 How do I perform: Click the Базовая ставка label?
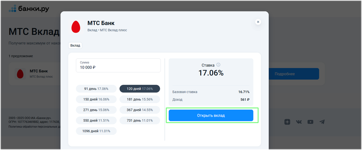click(185, 92)
